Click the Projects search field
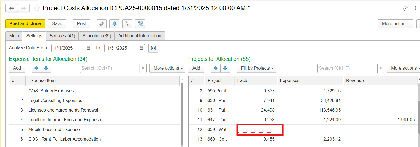The width and height of the screenshot is (420, 147). (347, 68)
